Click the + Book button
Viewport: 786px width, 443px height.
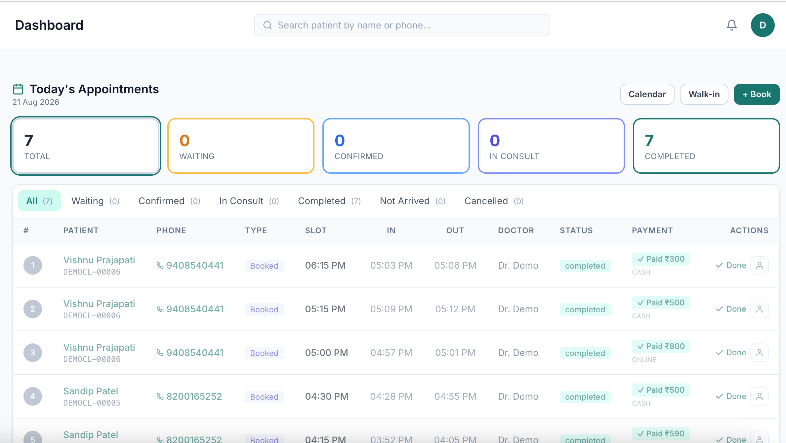tap(757, 94)
